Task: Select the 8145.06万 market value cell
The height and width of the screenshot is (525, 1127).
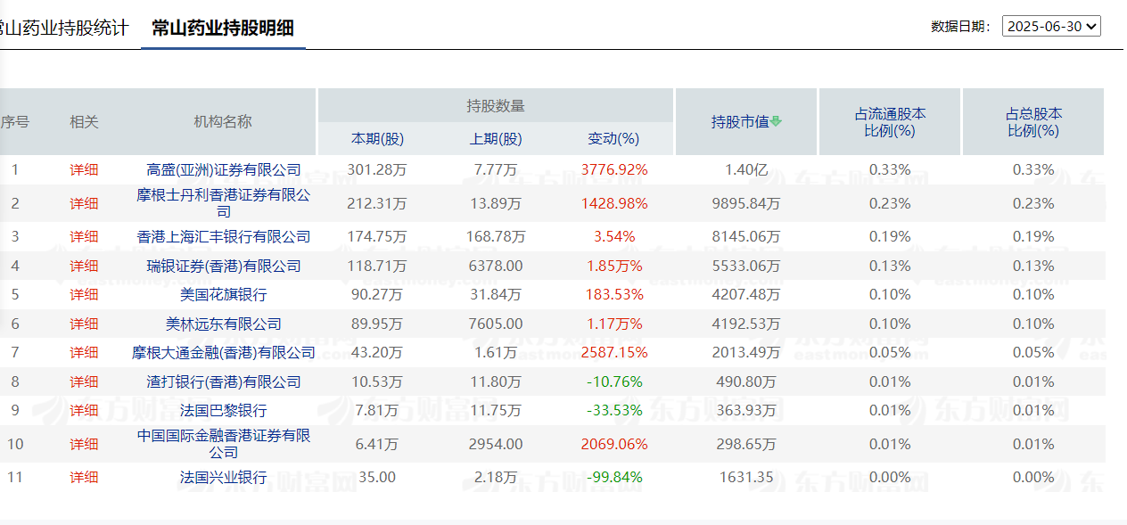Action: 746,237
